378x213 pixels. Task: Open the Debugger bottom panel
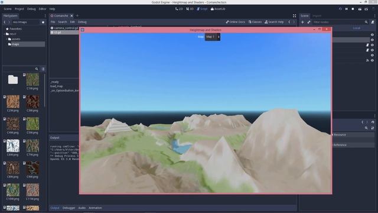[x=69, y=208]
